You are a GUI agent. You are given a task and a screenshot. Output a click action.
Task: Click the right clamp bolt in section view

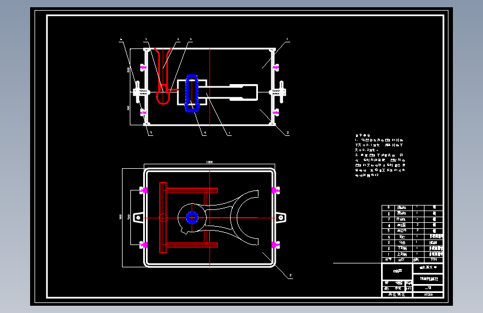point(277,92)
